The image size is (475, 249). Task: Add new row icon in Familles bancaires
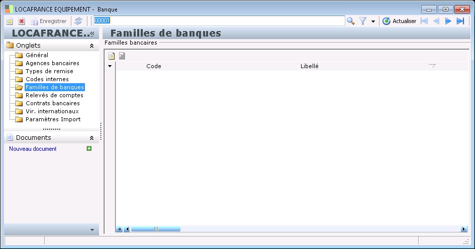point(112,56)
